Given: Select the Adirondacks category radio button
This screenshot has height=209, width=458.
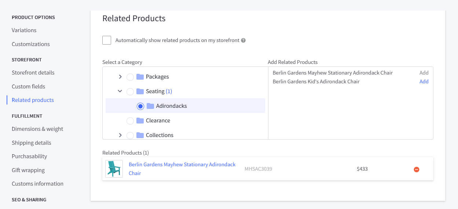Looking at the screenshot, I should [x=140, y=106].
